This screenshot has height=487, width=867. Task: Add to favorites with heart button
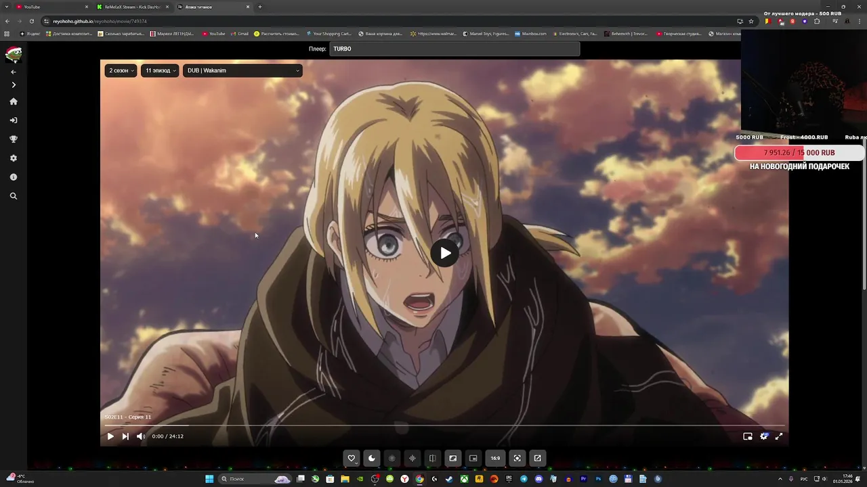351,458
